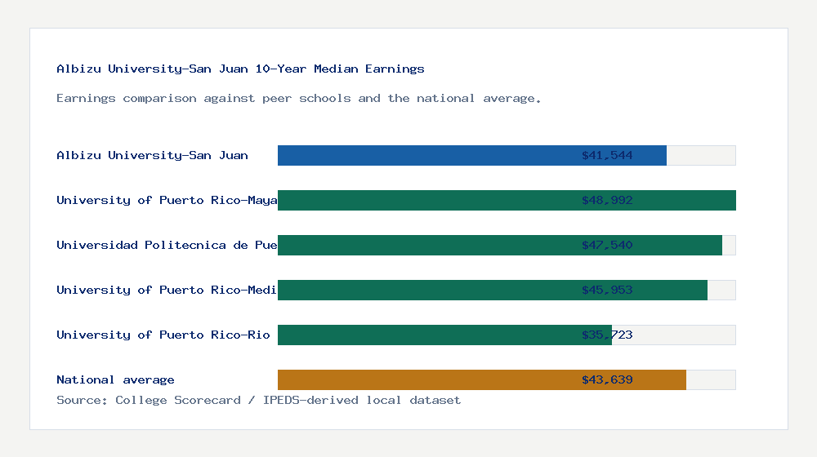
Task: Click the $47,540 earnings value
Action: coord(607,245)
